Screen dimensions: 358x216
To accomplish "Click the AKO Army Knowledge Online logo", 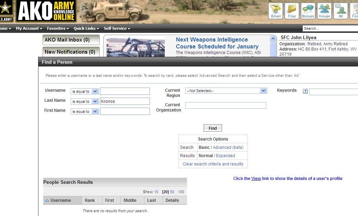I will (46, 11).
